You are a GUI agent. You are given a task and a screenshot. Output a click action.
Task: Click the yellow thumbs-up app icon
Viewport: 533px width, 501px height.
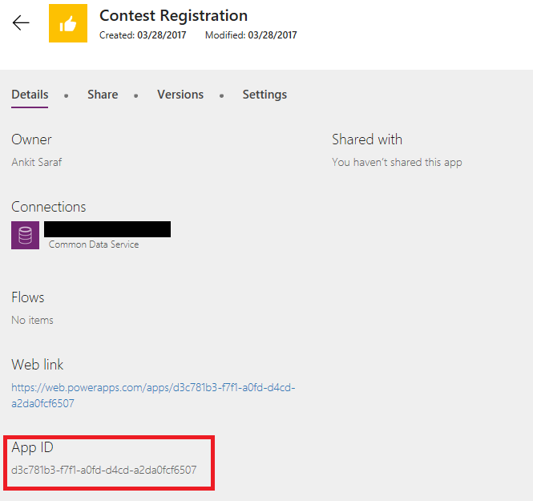coord(68,23)
